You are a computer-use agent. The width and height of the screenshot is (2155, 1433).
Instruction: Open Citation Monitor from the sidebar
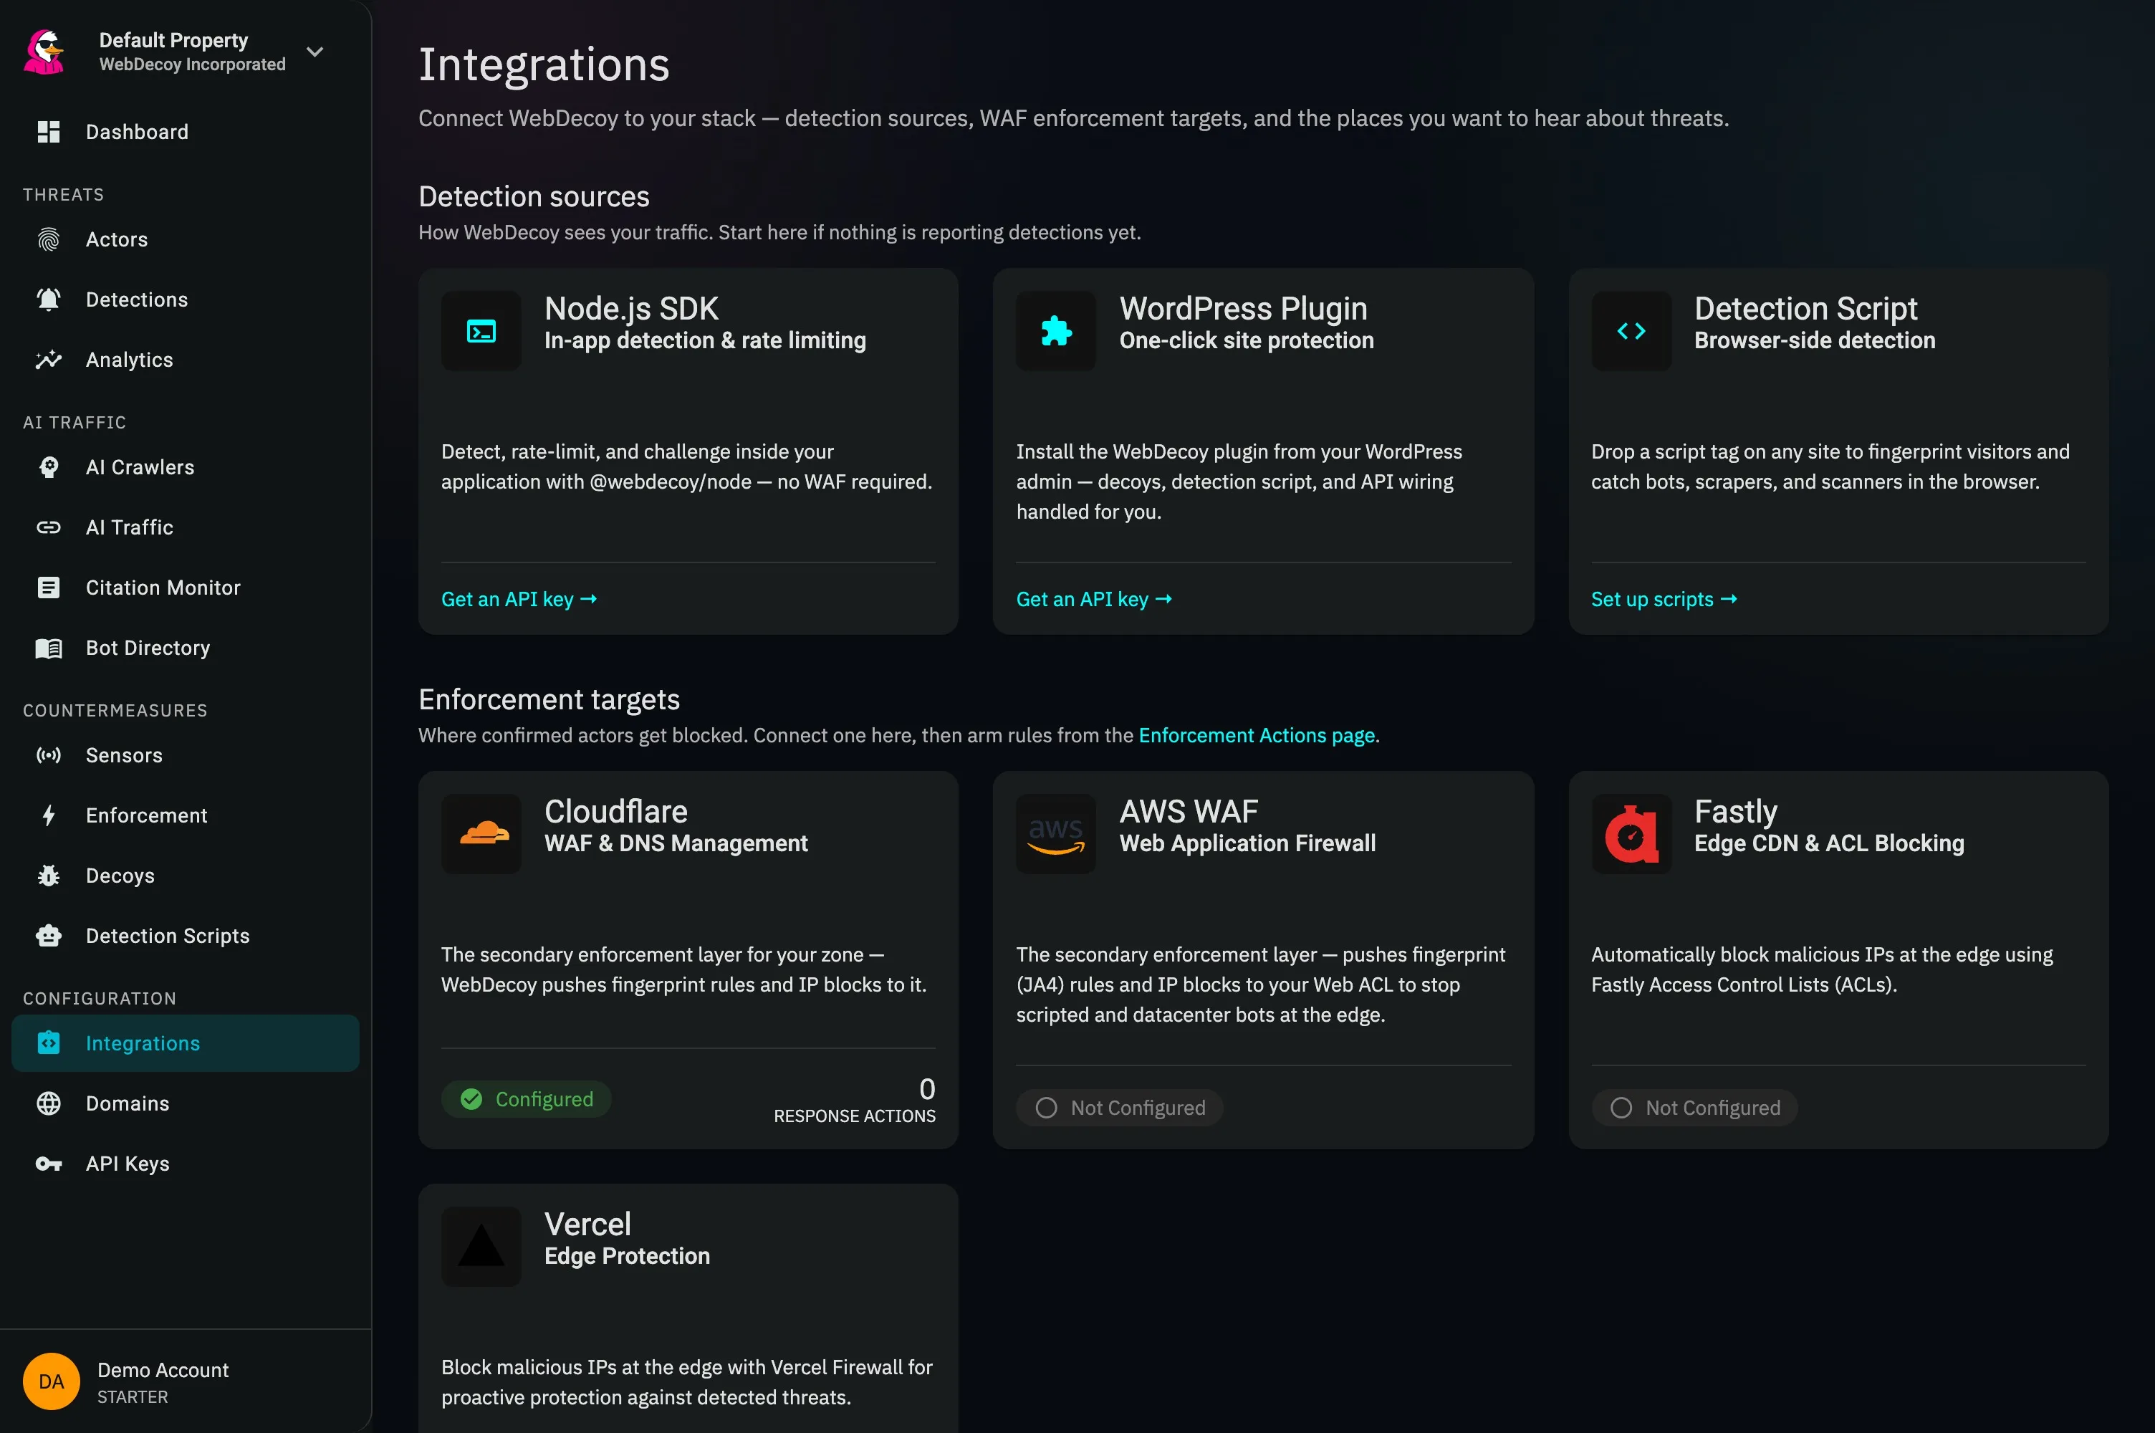(186, 588)
